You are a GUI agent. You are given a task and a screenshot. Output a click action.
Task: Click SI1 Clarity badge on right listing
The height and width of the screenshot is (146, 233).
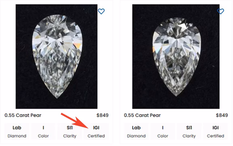point(189,131)
